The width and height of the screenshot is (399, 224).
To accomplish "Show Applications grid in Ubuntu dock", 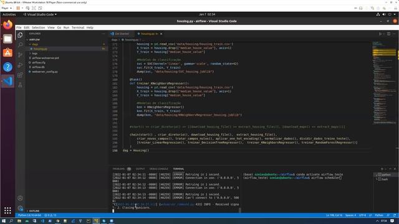I will pyautogui.click(x=7, y=210).
